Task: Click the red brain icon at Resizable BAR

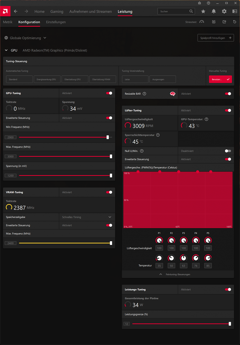Action: 173,94
